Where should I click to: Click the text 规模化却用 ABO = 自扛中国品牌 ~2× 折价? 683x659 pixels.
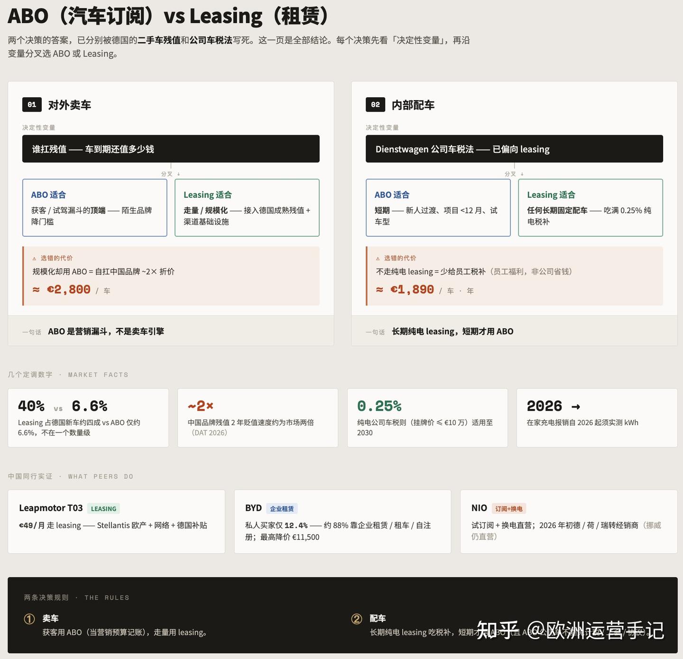pyautogui.click(x=103, y=271)
